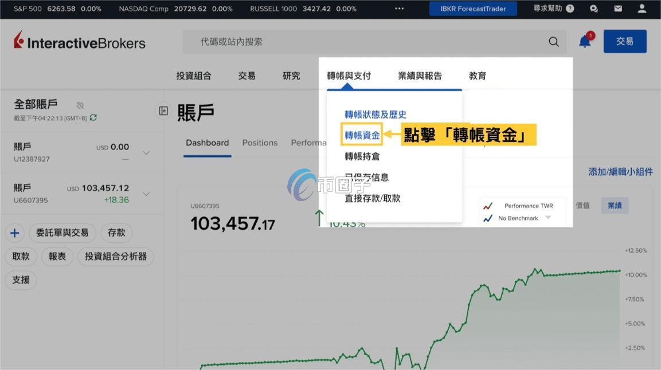This screenshot has width=661, height=370.
Task: Switch chart view to 價值
Action: pos(582,205)
